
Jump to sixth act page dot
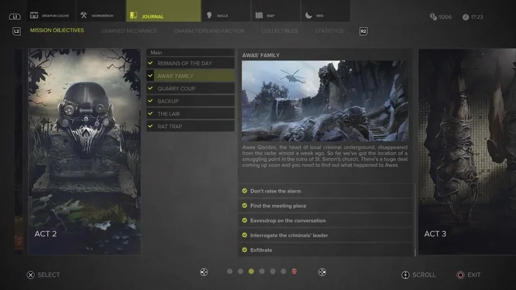[283, 271]
